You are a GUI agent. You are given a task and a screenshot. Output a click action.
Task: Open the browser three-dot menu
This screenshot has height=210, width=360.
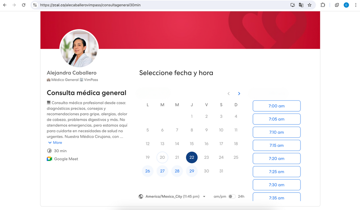(x=356, y=5)
